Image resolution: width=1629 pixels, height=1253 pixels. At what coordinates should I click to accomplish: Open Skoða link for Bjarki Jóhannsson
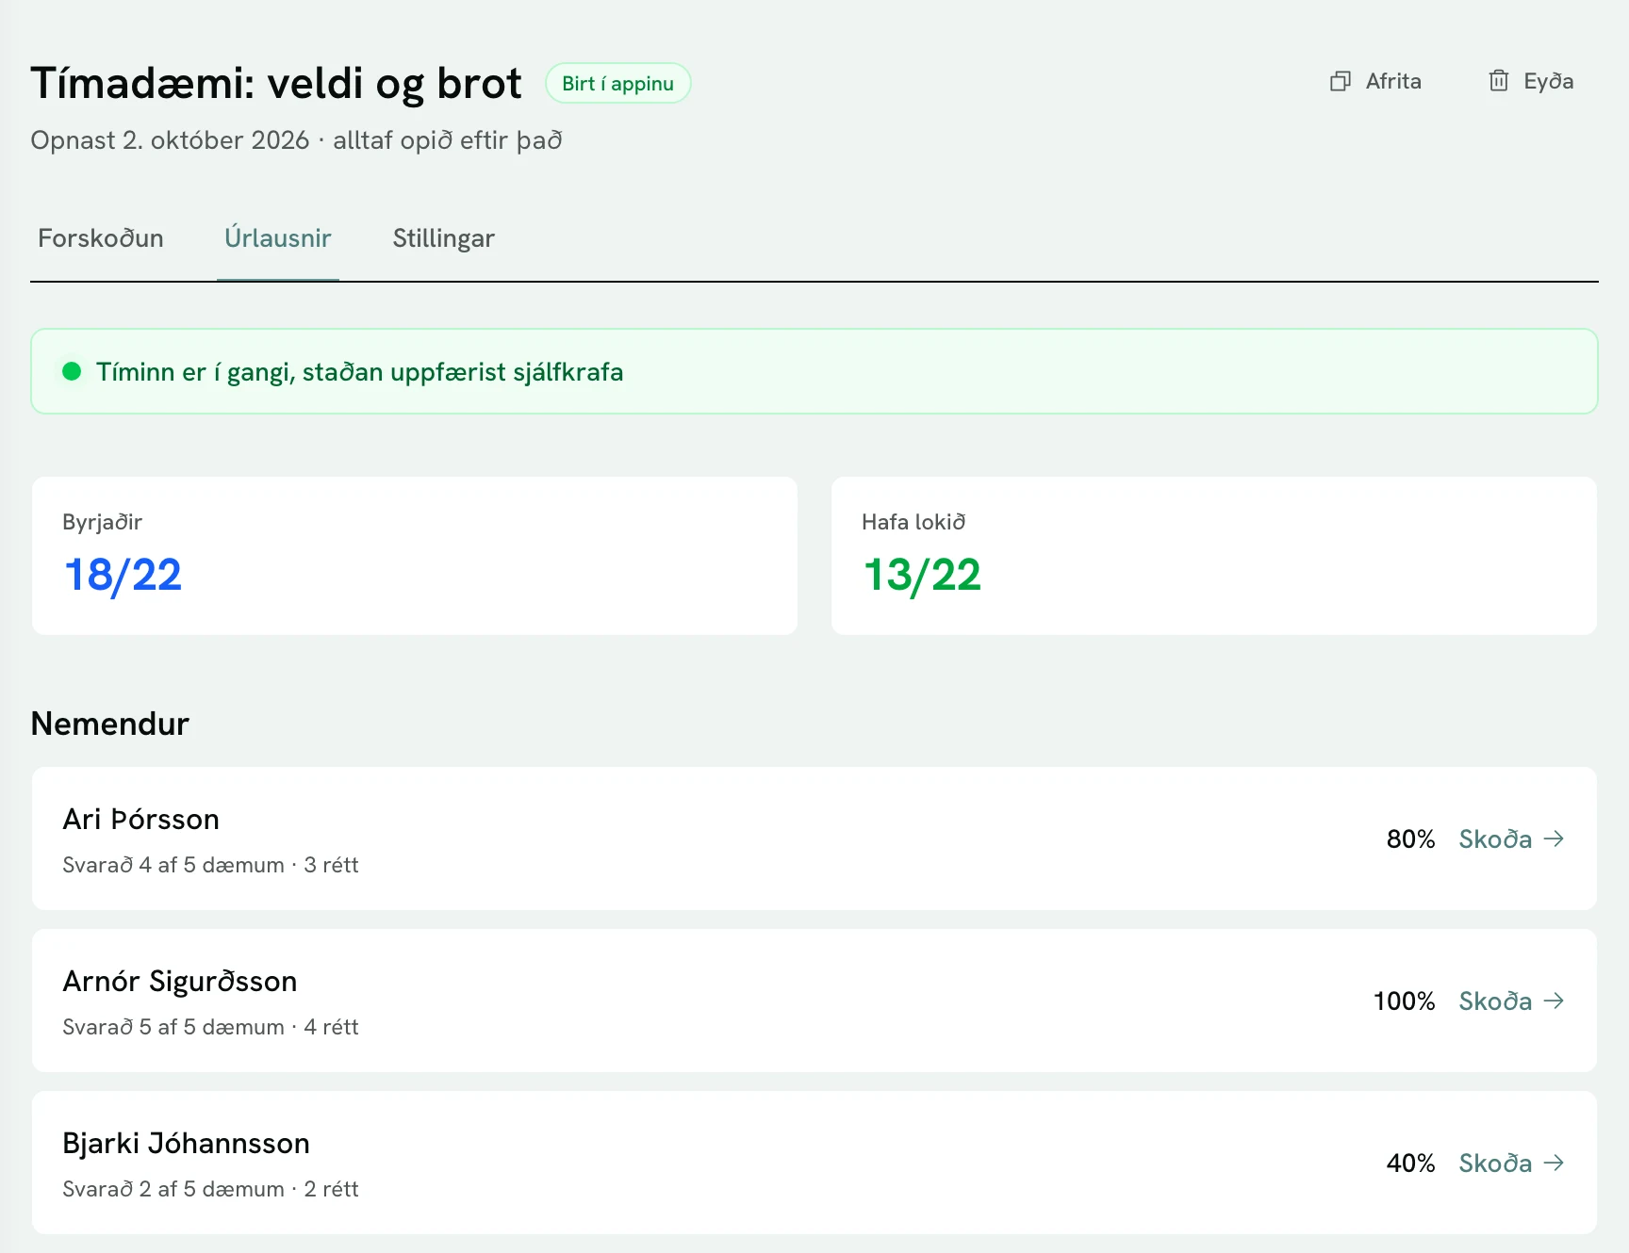click(1511, 1163)
